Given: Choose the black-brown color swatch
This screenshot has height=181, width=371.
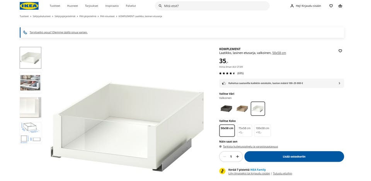Looking at the screenshot, I should [x=226, y=109].
